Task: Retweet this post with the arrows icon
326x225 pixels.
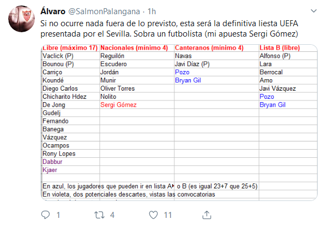Action: point(99,215)
